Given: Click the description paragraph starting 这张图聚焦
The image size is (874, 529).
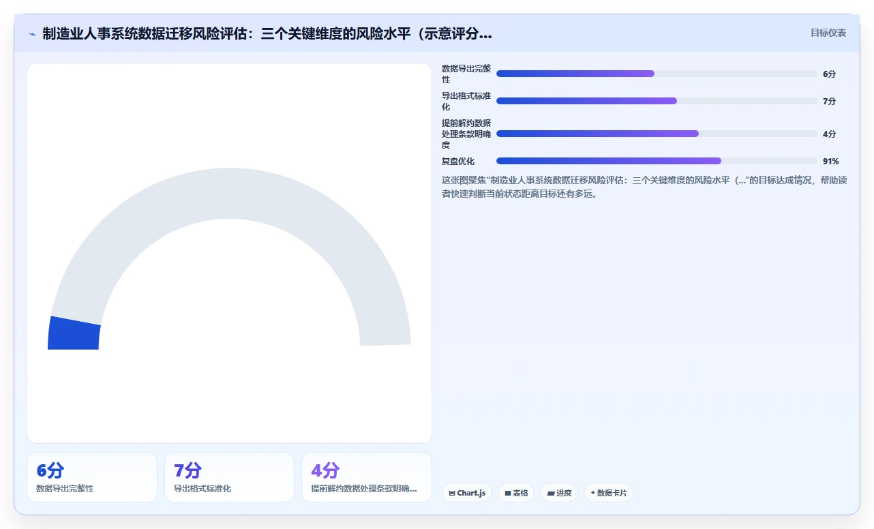Looking at the screenshot, I should 644,187.
